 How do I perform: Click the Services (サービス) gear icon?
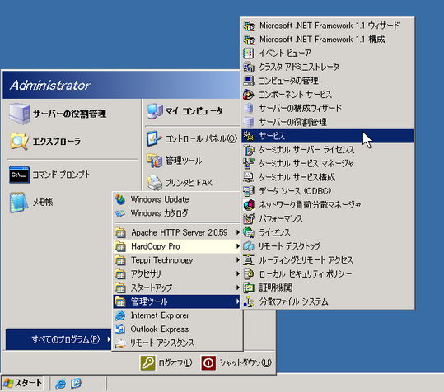pos(249,136)
